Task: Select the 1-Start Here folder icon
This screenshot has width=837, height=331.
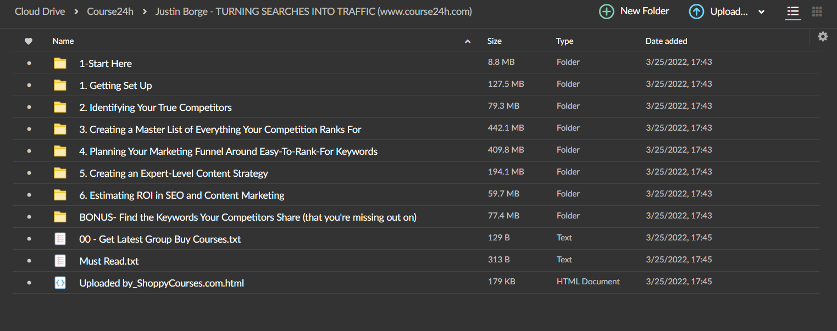Action: tap(60, 63)
